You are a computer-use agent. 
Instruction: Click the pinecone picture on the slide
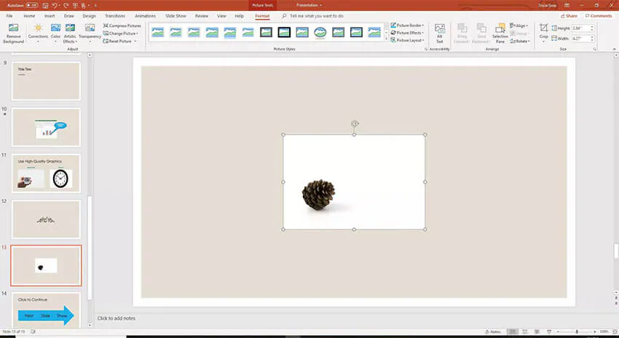(354, 182)
